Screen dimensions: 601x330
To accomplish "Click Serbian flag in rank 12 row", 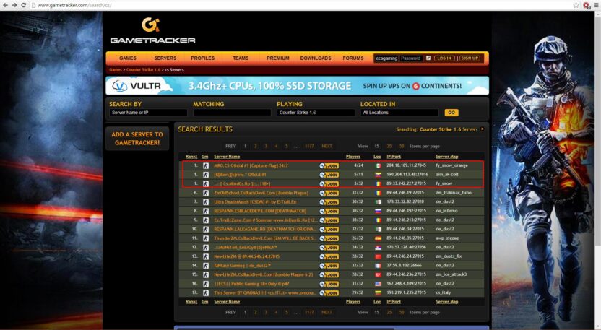I will [x=378, y=248].
